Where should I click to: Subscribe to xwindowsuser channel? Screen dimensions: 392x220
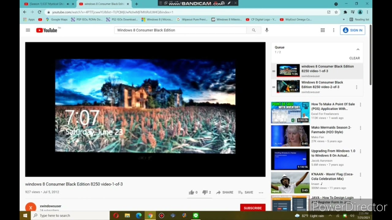(253, 208)
